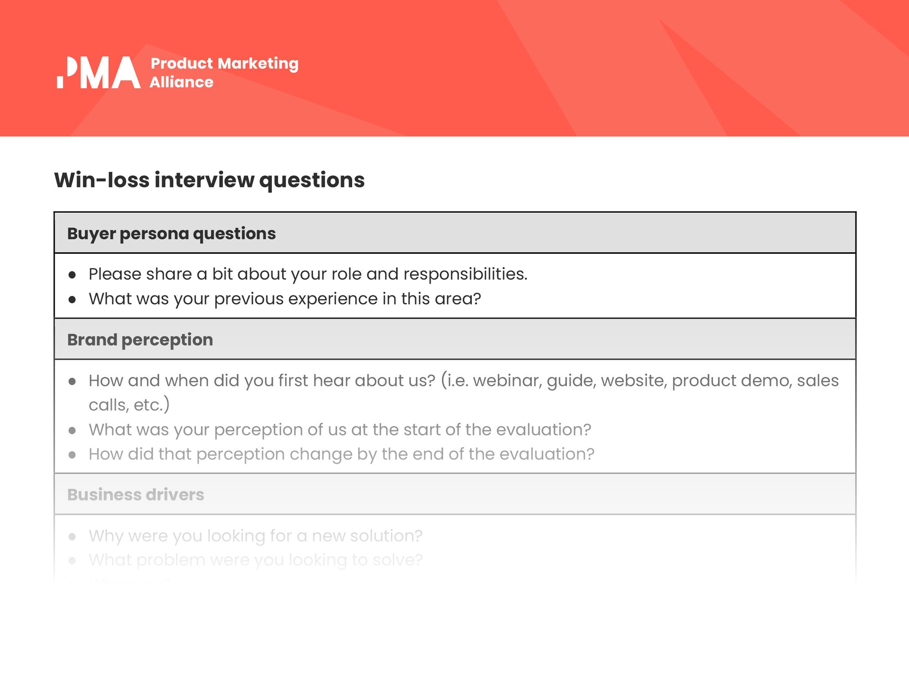Click the PMA logo mark
909x682 pixels.
click(99, 72)
